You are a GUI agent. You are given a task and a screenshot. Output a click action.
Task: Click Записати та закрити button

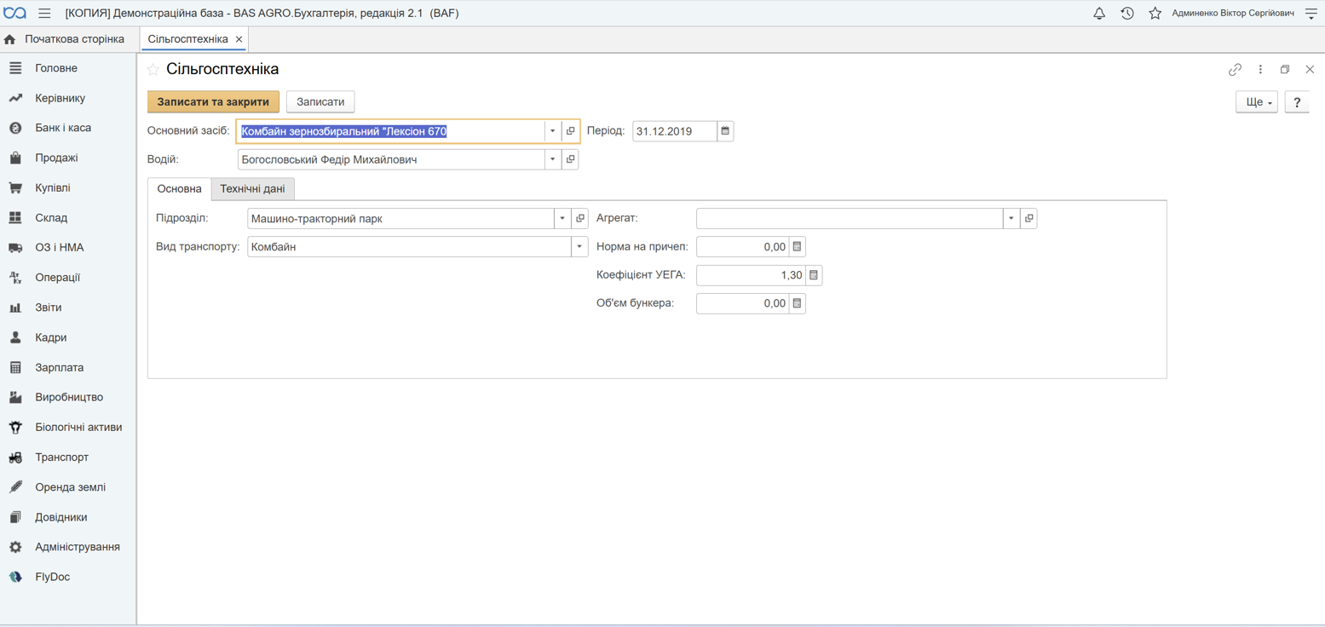(213, 102)
